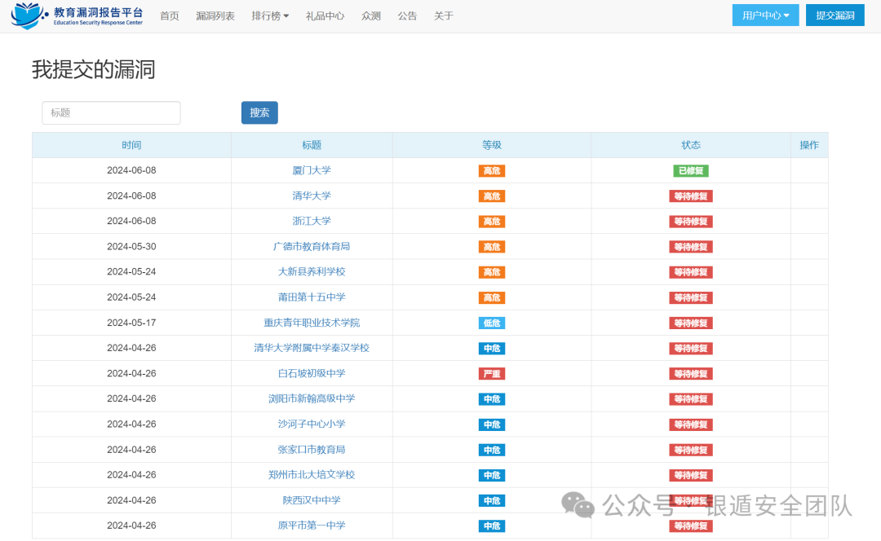Open the 沙河子中心小学 link

[x=312, y=424]
